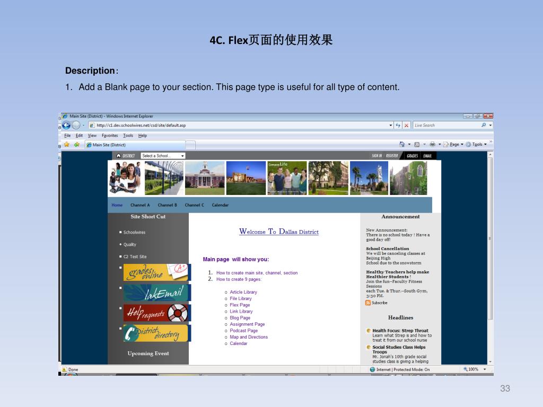Image resolution: width=543 pixels, height=407 pixels.
Task: Click the Grades header button
Action: tap(412, 156)
